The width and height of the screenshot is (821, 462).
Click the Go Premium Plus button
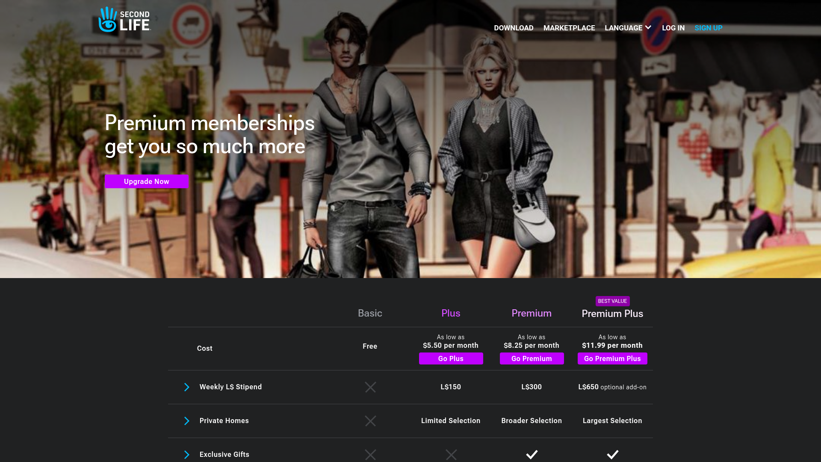[x=612, y=358]
